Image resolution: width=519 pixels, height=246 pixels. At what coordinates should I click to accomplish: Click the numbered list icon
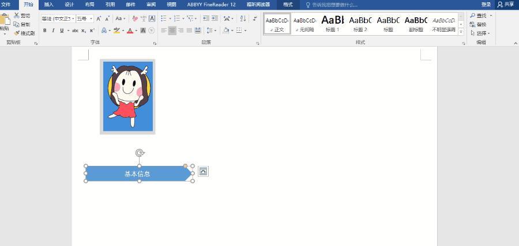pyautogui.click(x=177, y=19)
